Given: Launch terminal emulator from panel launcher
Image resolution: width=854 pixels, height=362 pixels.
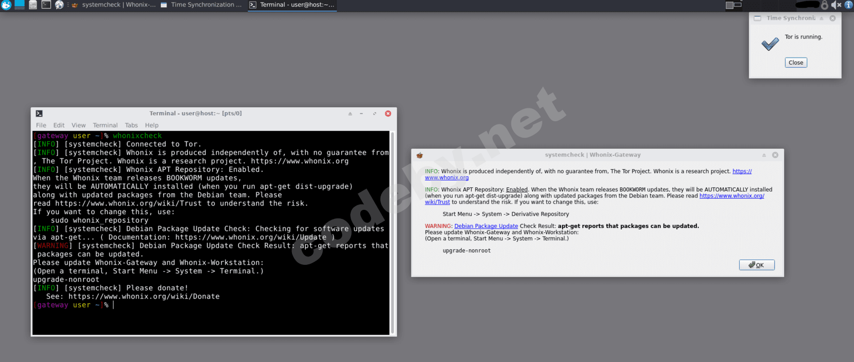Looking at the screenshot, I should coord(46,5).
